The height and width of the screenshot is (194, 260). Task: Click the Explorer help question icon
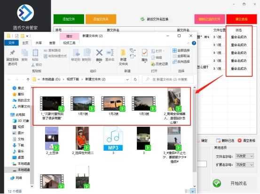[194, 43]
